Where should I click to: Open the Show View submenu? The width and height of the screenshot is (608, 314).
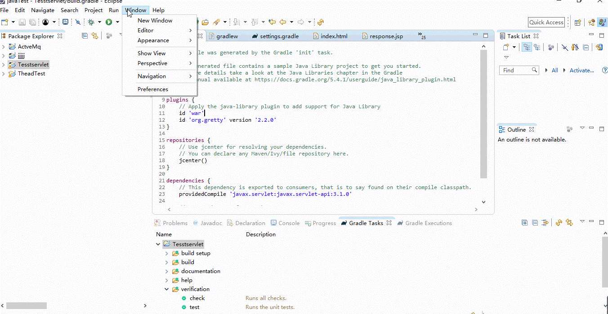(160, 53)
